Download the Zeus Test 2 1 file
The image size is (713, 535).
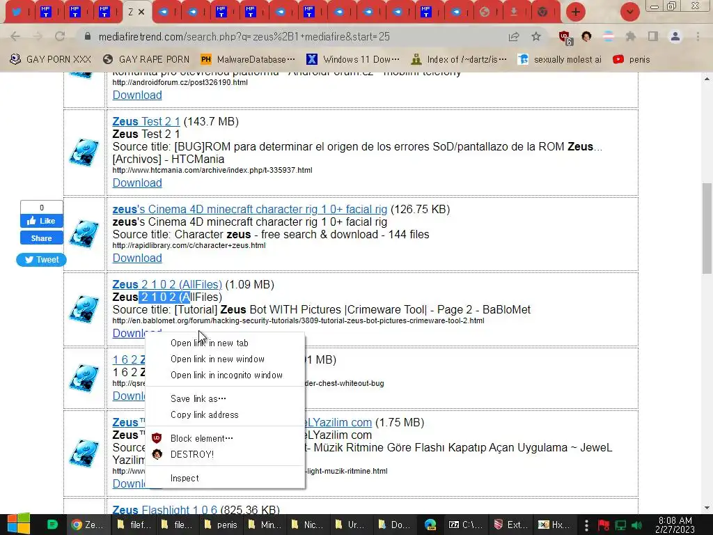pos(137,183)
